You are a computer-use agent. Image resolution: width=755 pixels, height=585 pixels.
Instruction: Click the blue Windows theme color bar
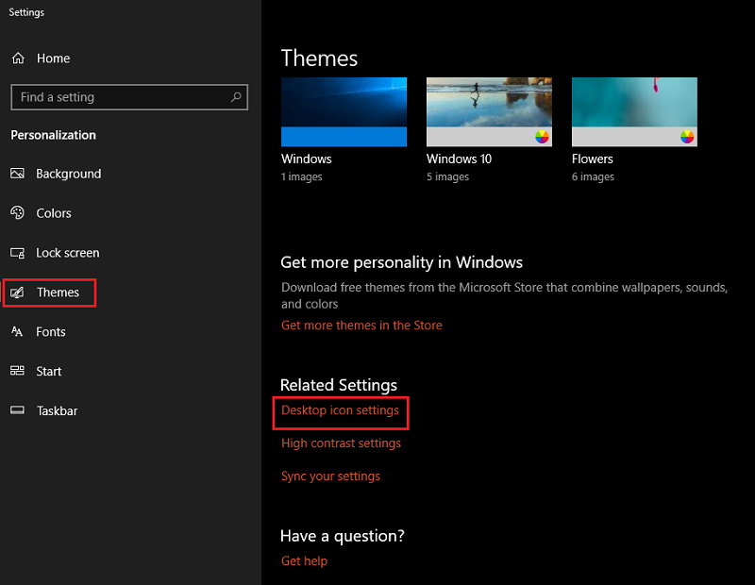(344, 136)
